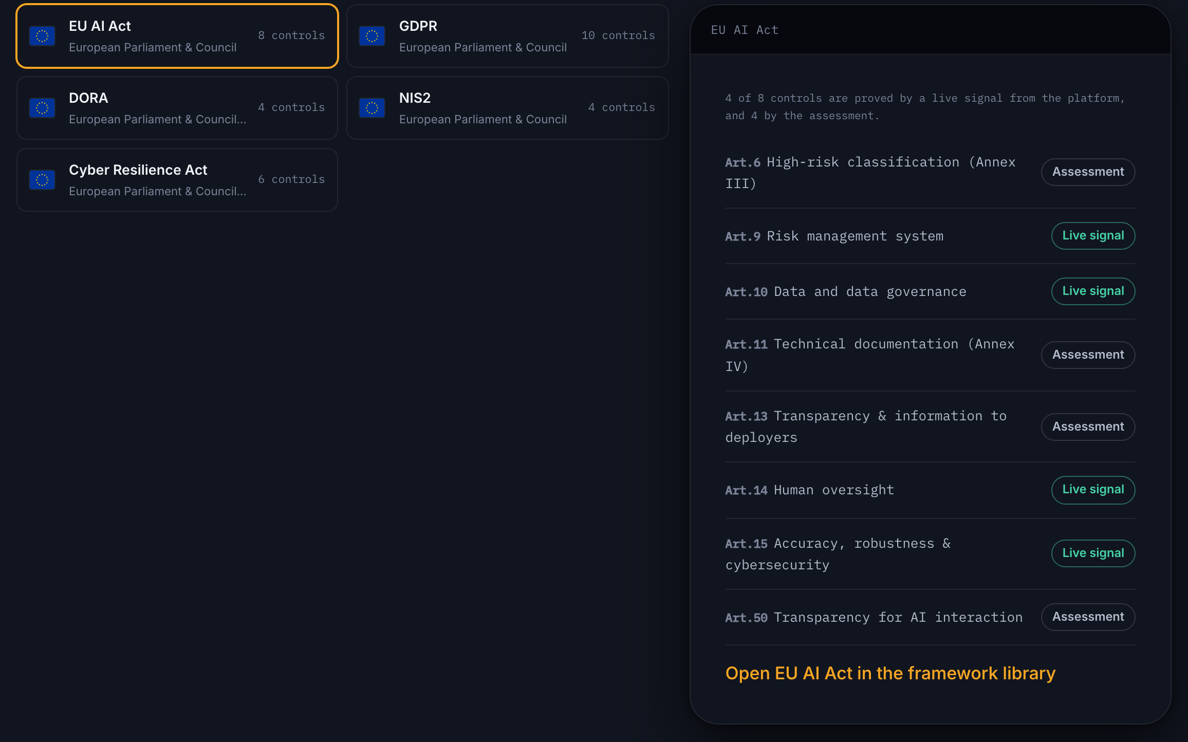Click the 'Art.6 High-risk classification (Annex III)' row text
Screen dimensions: 1188x742
coord(870,173)
